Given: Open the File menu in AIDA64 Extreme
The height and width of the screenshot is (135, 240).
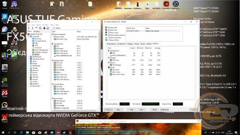Looking at the screenshot, I should pyautogui.click(x=28, y=25).
